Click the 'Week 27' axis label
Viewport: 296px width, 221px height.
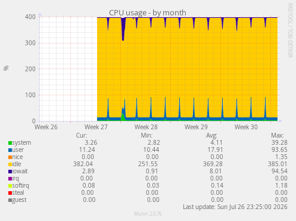(x=96, y=127)
